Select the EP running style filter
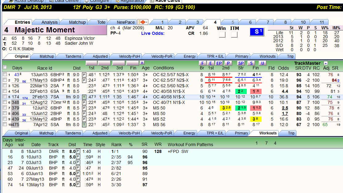 (x=219, y=63)
